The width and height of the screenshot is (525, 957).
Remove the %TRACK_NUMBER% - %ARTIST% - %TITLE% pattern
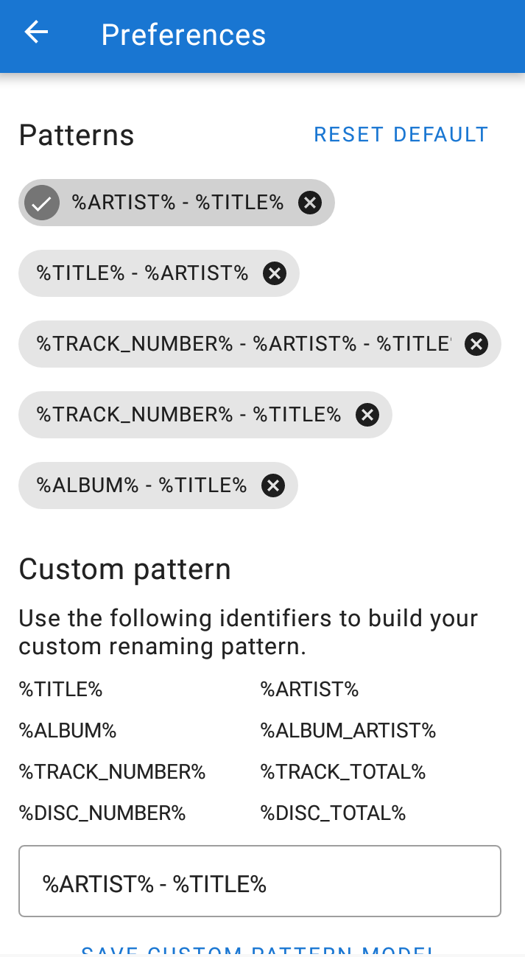point(476,344)
